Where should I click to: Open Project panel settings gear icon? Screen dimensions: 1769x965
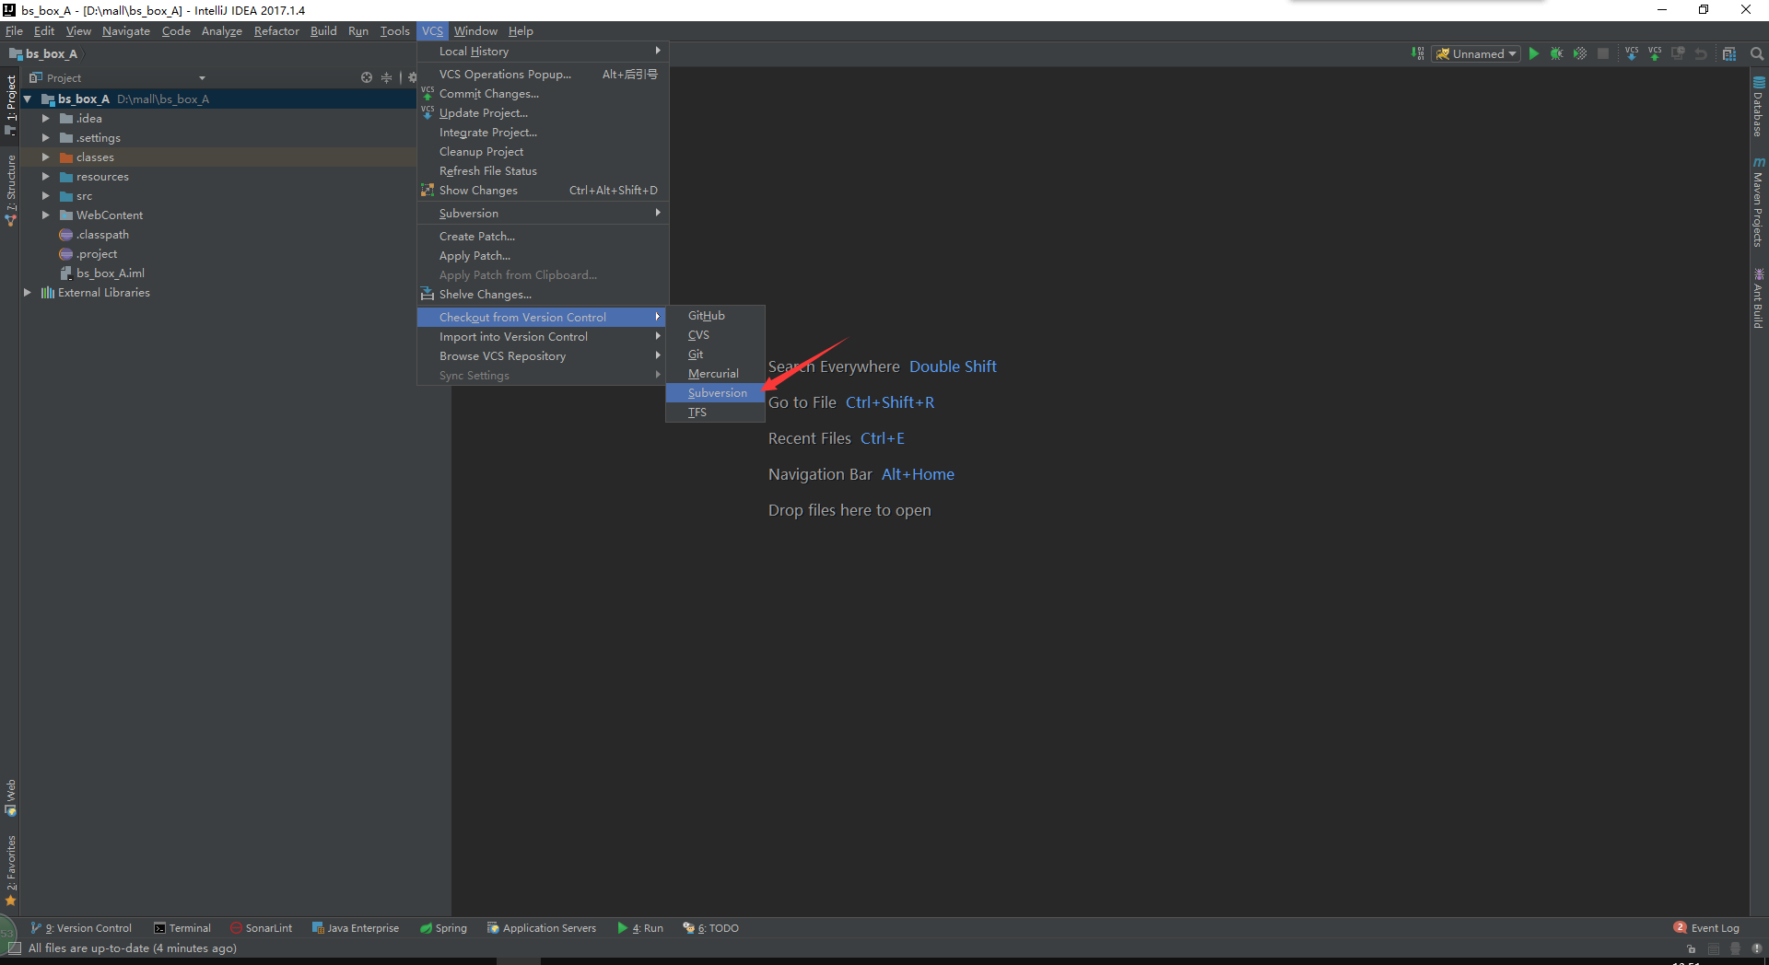pyautogui.click(x=412, y=77)
